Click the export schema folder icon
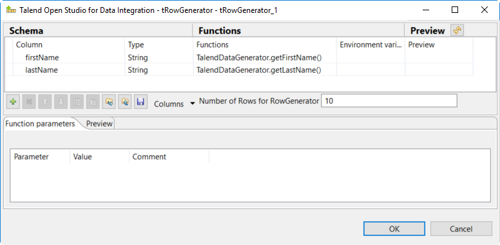Image resolution: width=500 pixels, height=245 pixels. click(x=125, y=102)
